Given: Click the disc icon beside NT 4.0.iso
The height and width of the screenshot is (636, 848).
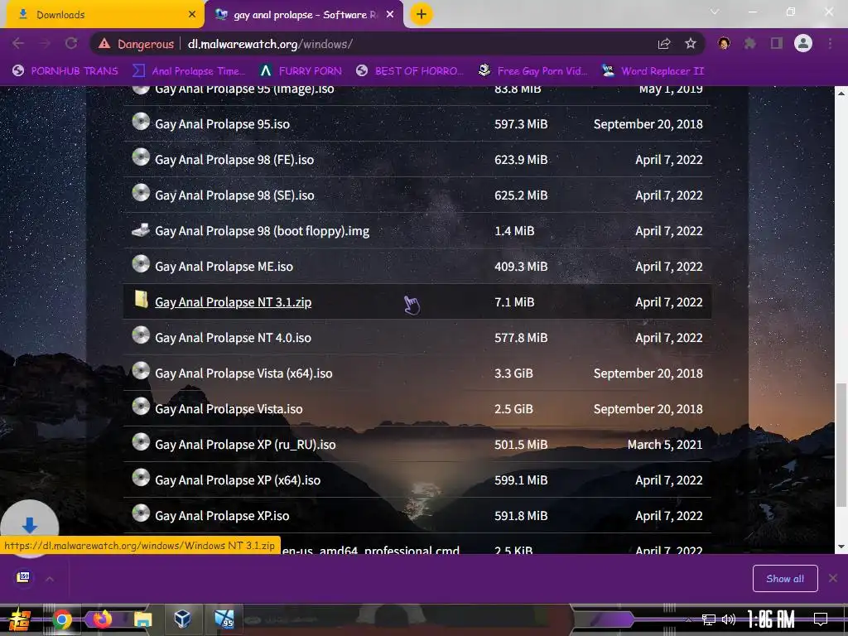Looking at the screenshot, I should coord(141,335).
